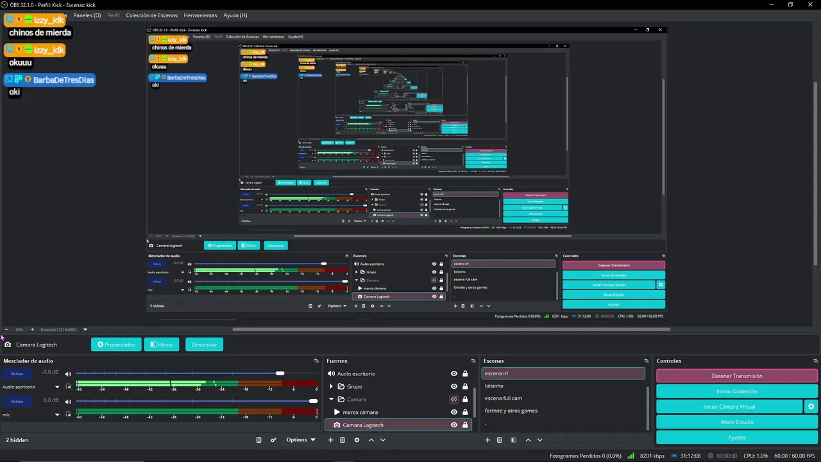This screenshot has width=821, height=462.
Task: Open Ajustes settings button
Action: (x=737, y=438)
